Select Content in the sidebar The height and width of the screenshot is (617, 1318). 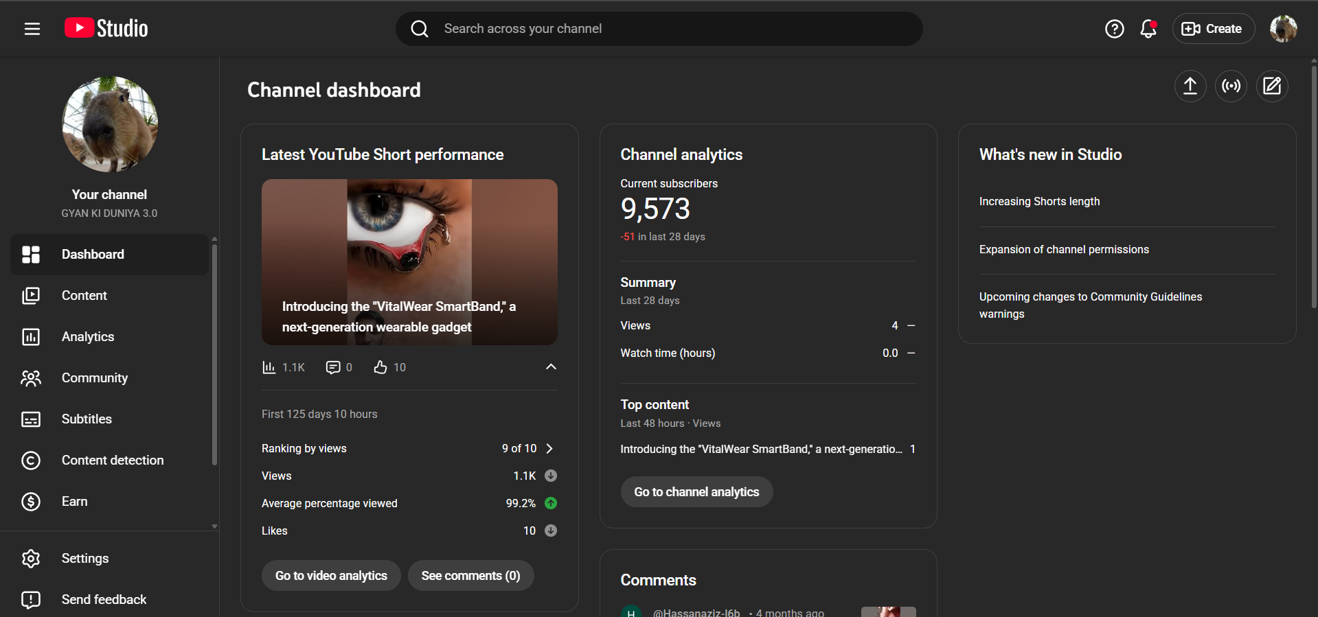84,296
